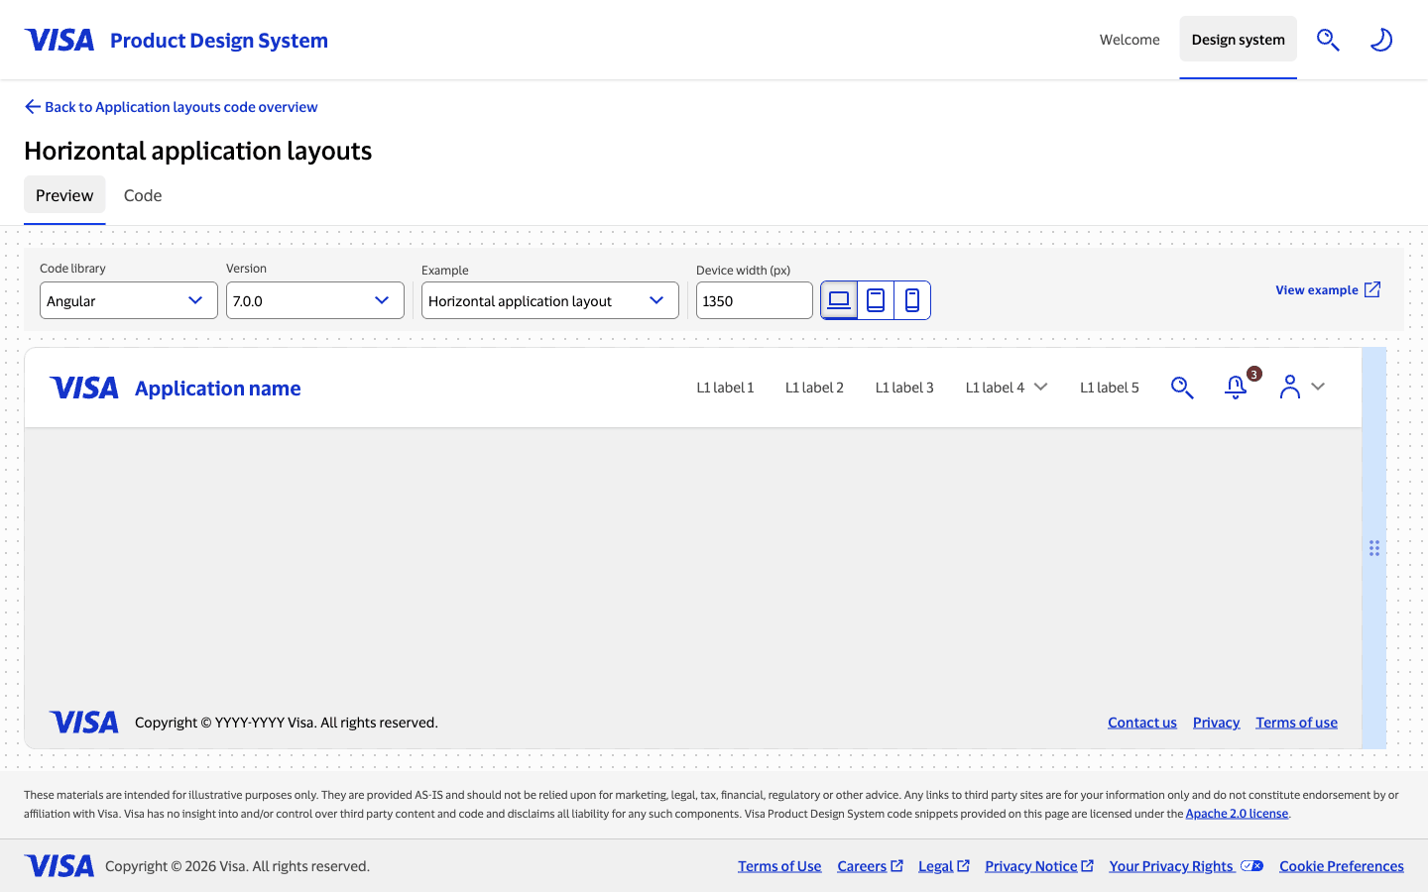Click the Visa logo in the example footer
This screenshot has height=892, width=1428.
pos(84,723)
